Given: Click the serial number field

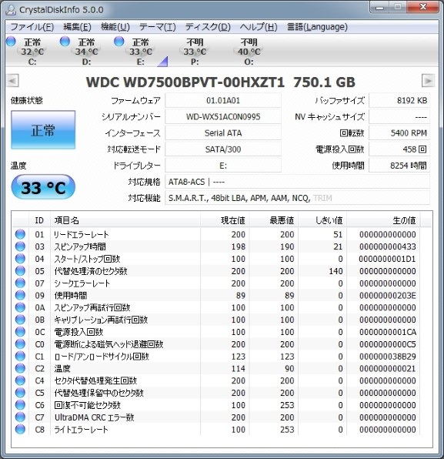Looking at the screenshot, I should (223, 117).
